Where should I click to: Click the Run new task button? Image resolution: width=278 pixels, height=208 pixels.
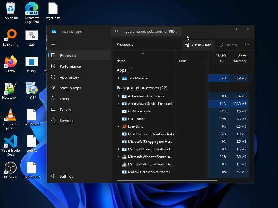[x=198, y=45]
